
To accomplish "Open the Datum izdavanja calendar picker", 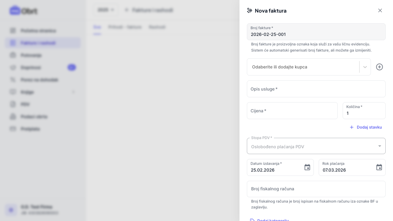I will [x=307, y=167].
